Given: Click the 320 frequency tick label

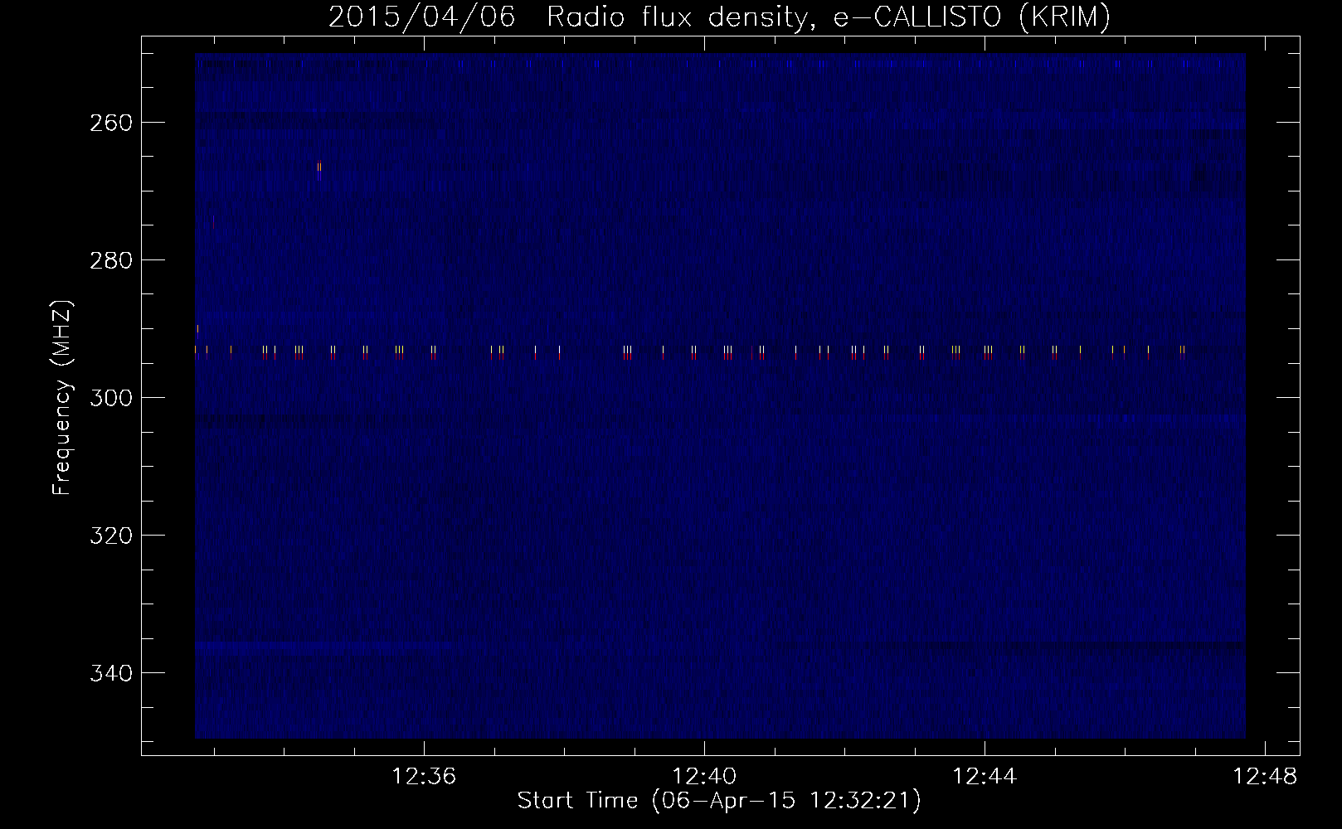Looking at the screenshot, I should point(110,536).
